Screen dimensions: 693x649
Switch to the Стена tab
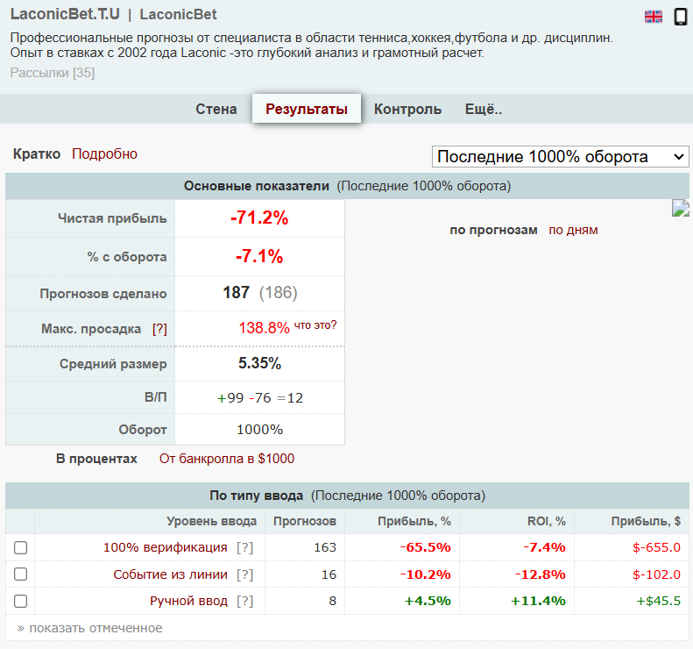click(x=216, y=109)
